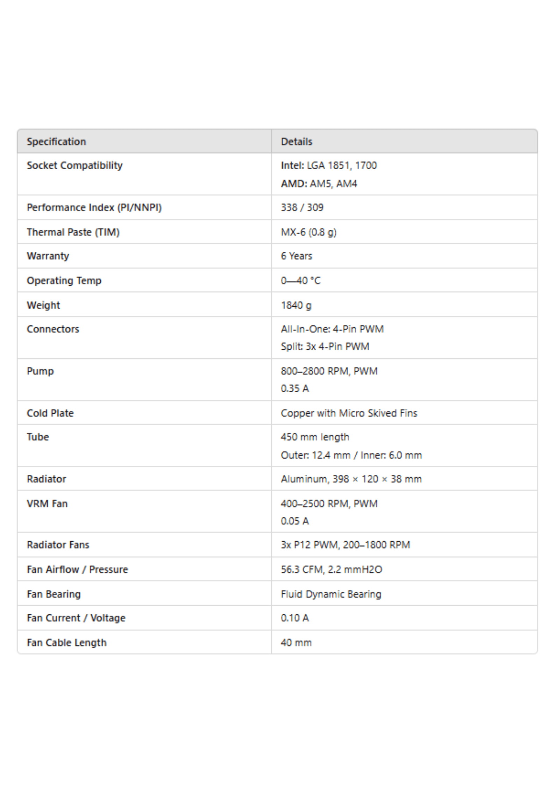
Task: Select the Weight value 1840 g
Action: pyautogui.click(x=296, y=305)
